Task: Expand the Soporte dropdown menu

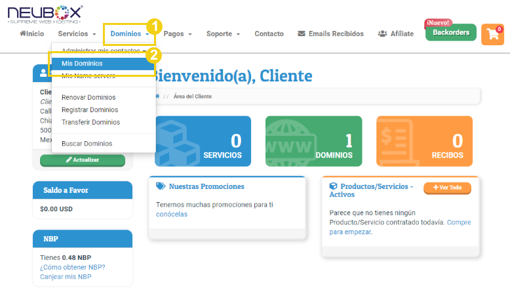Action: click(223, 33)
